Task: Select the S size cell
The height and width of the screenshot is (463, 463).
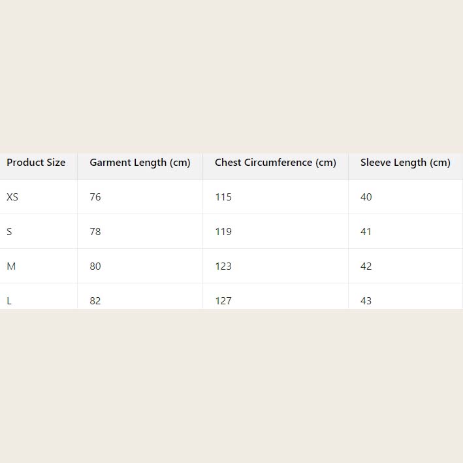Action: [x=9, y=232]
